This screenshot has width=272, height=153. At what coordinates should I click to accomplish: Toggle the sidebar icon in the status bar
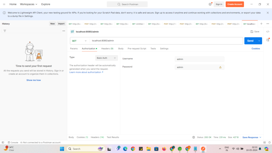click(3, 142)
